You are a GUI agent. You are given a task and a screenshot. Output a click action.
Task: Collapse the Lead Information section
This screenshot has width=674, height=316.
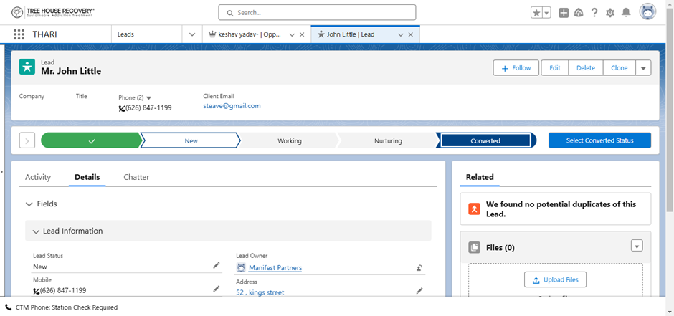(36, 231)
